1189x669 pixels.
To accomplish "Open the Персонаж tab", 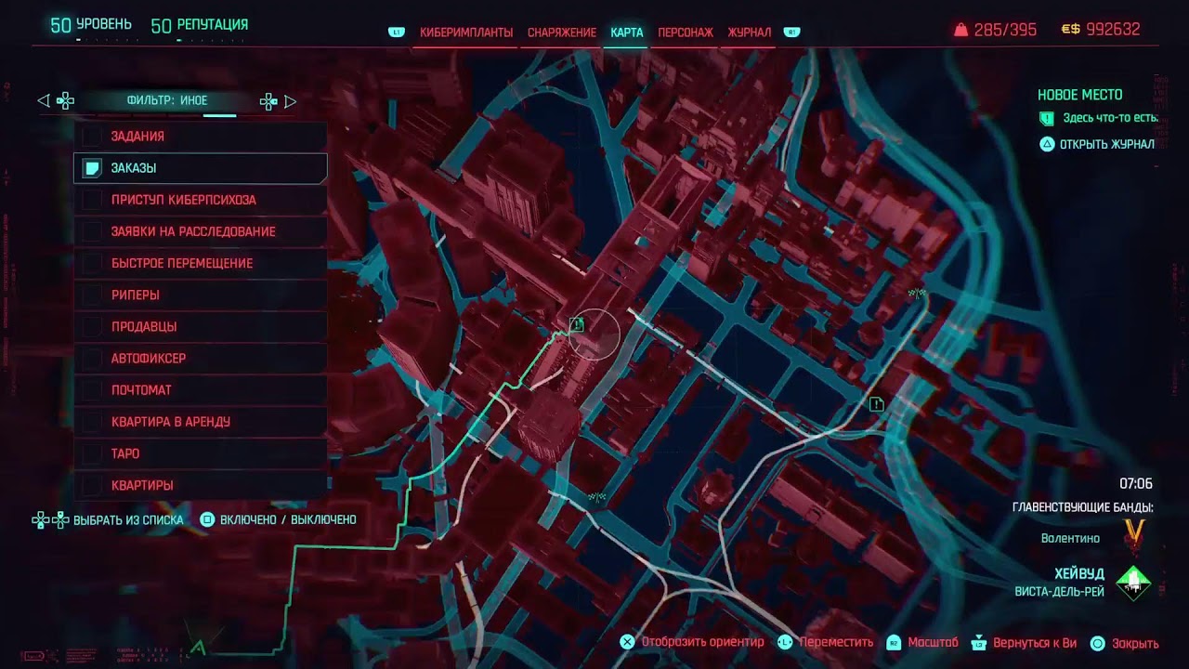I will [686, 33].
